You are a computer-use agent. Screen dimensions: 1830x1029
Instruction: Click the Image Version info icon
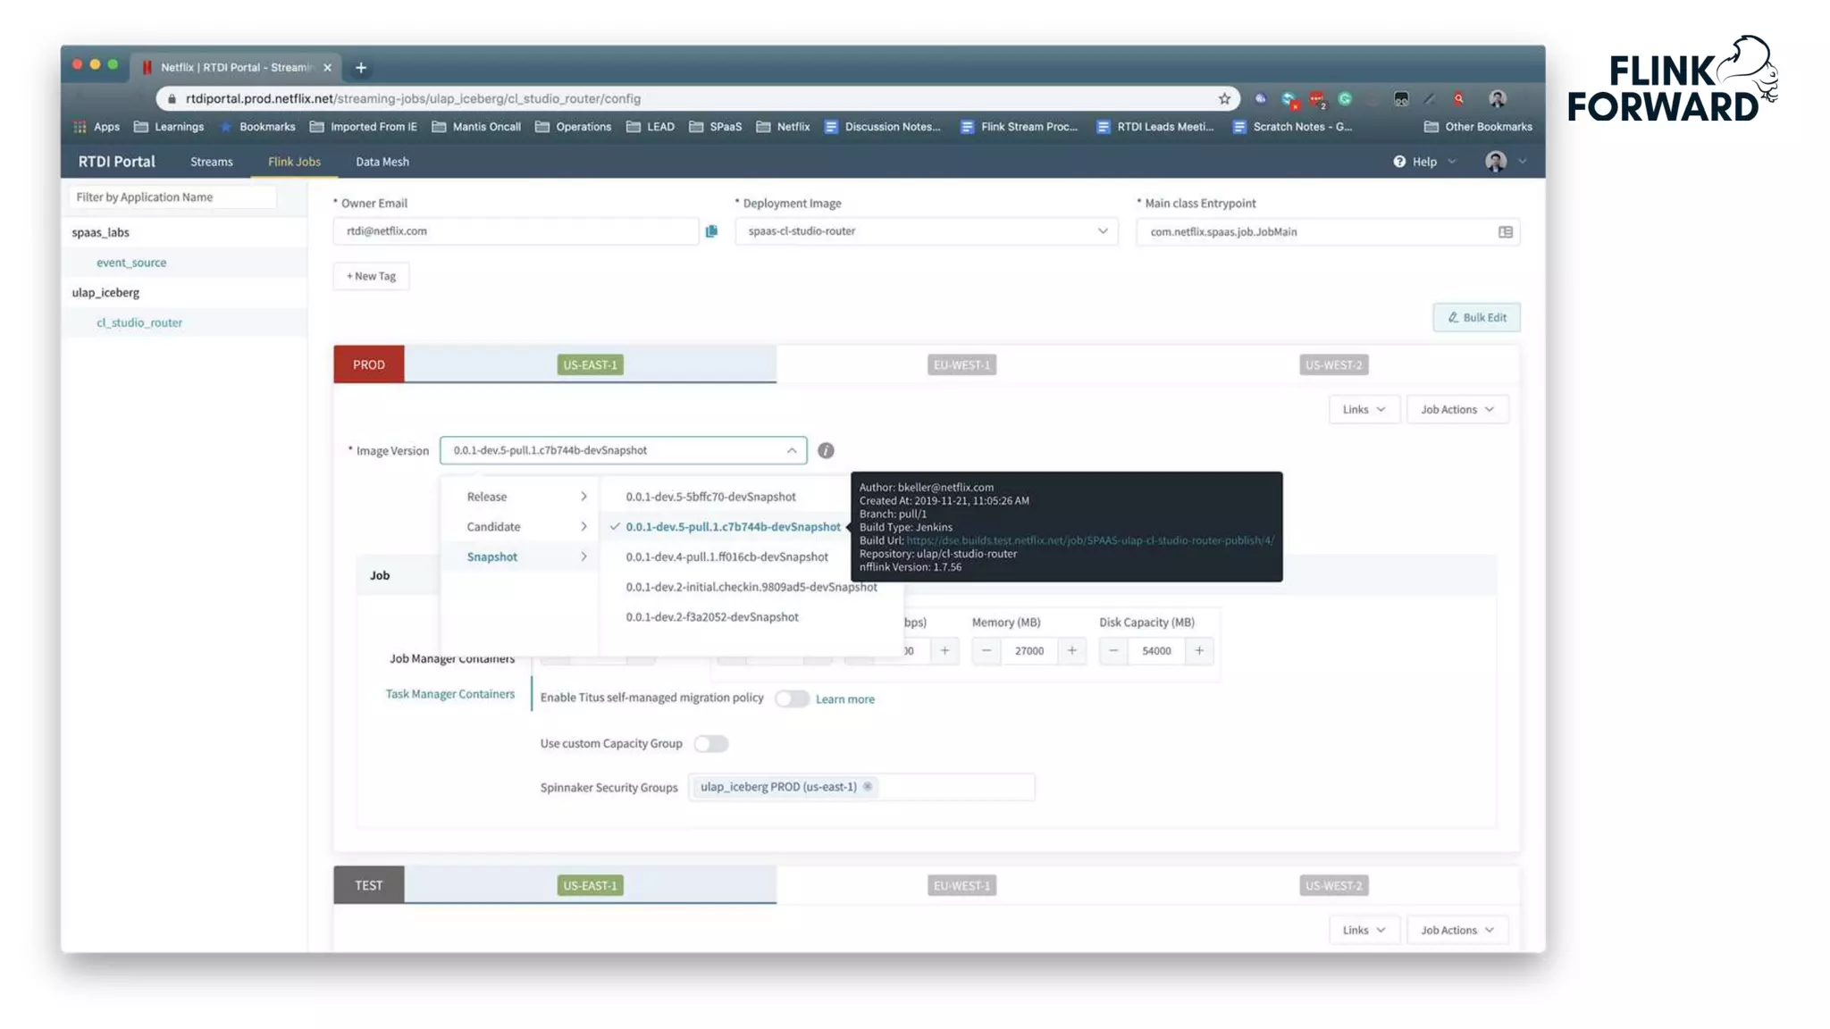[x=826, y=450]
